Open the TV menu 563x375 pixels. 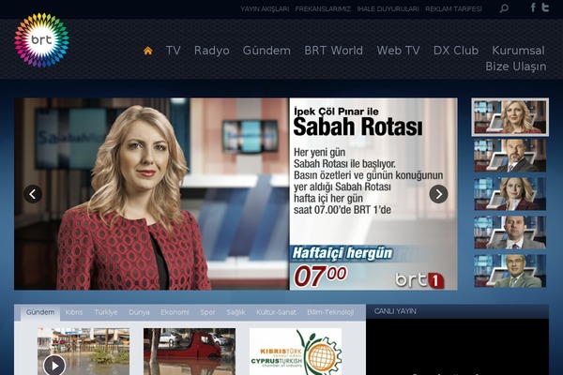(173, 51)
